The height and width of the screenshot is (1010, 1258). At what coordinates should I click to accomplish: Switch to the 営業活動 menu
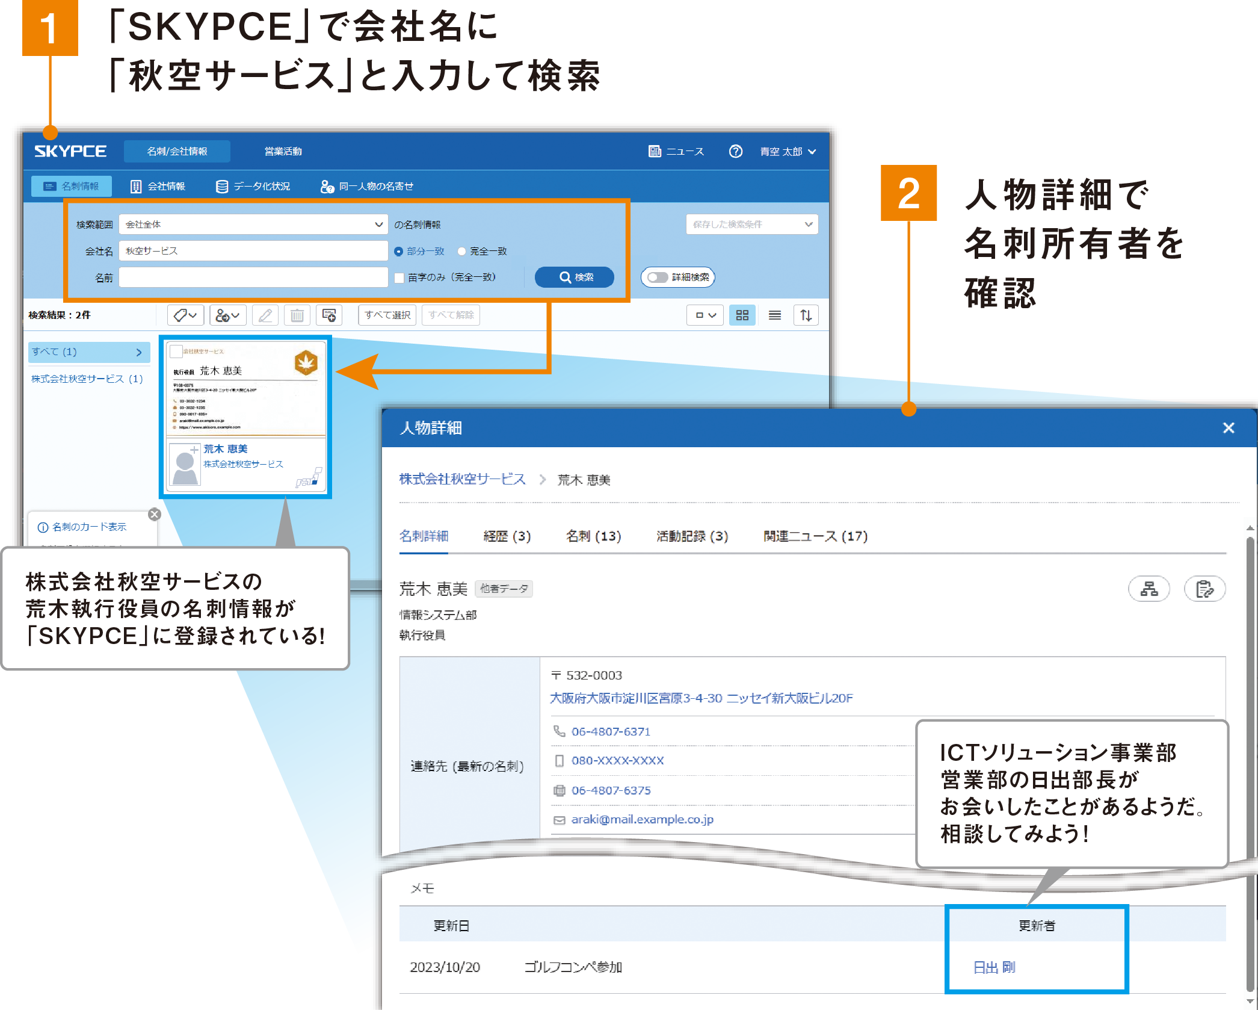pos(283,151)
